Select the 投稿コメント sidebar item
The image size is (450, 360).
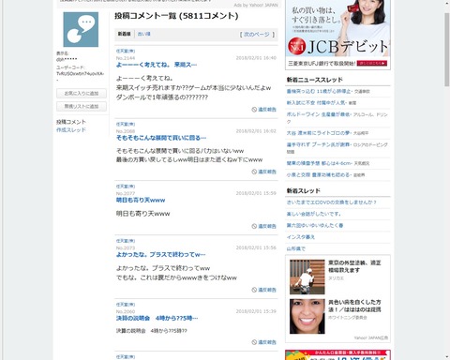tap(71, 122)
